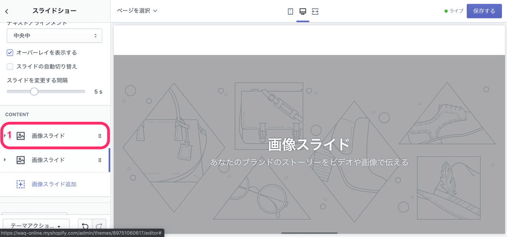Viewport: 507px width, 237px height.
Task: Open the テーマアクション dropdown menu
Action: [36, 226]
